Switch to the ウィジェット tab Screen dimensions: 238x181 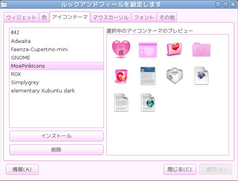click(21, 17)
